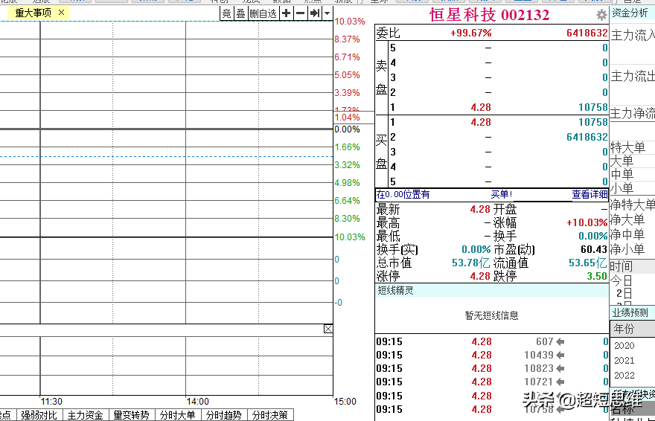Click the stock title 恒星科技 002132
The width and height of the screenshot is (655, 421).
coord(490,15)
